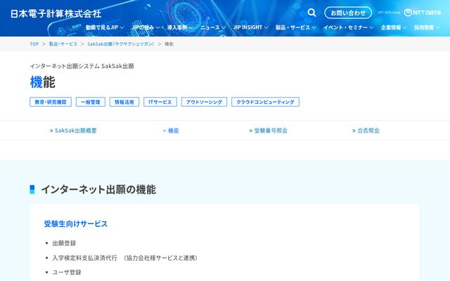The height and width of the screenshot is (281, 450).
Task: Open the 機能 tab in the sub-navigation
Action: tap(171, 131)
